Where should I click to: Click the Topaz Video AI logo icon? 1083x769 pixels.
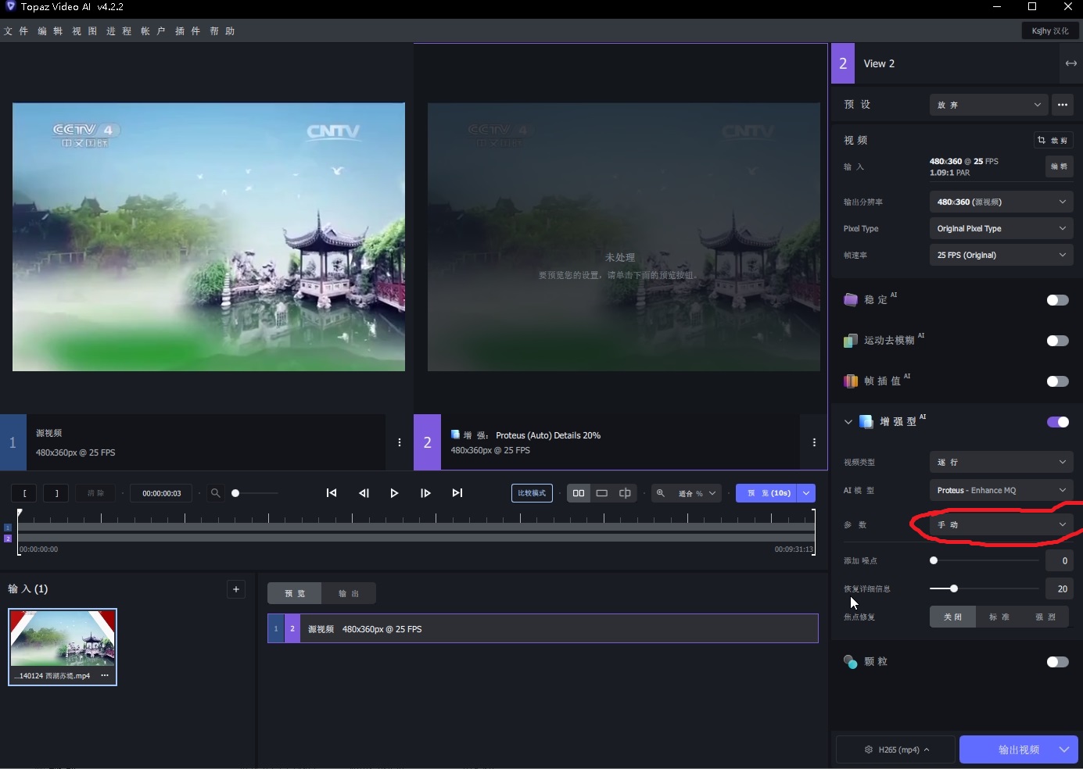pyautogui.click(x=10, y=6)
